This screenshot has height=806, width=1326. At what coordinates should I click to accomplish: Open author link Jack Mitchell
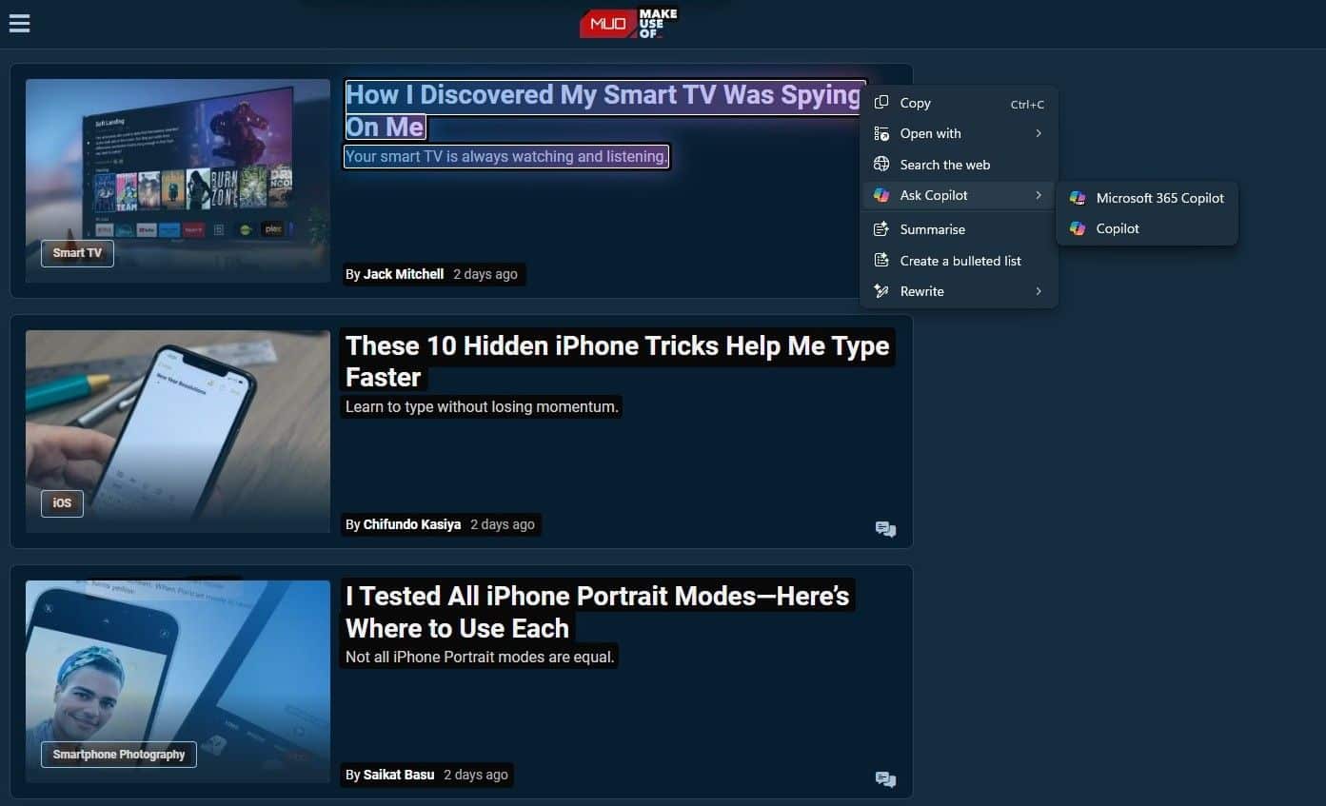point(404,274)
